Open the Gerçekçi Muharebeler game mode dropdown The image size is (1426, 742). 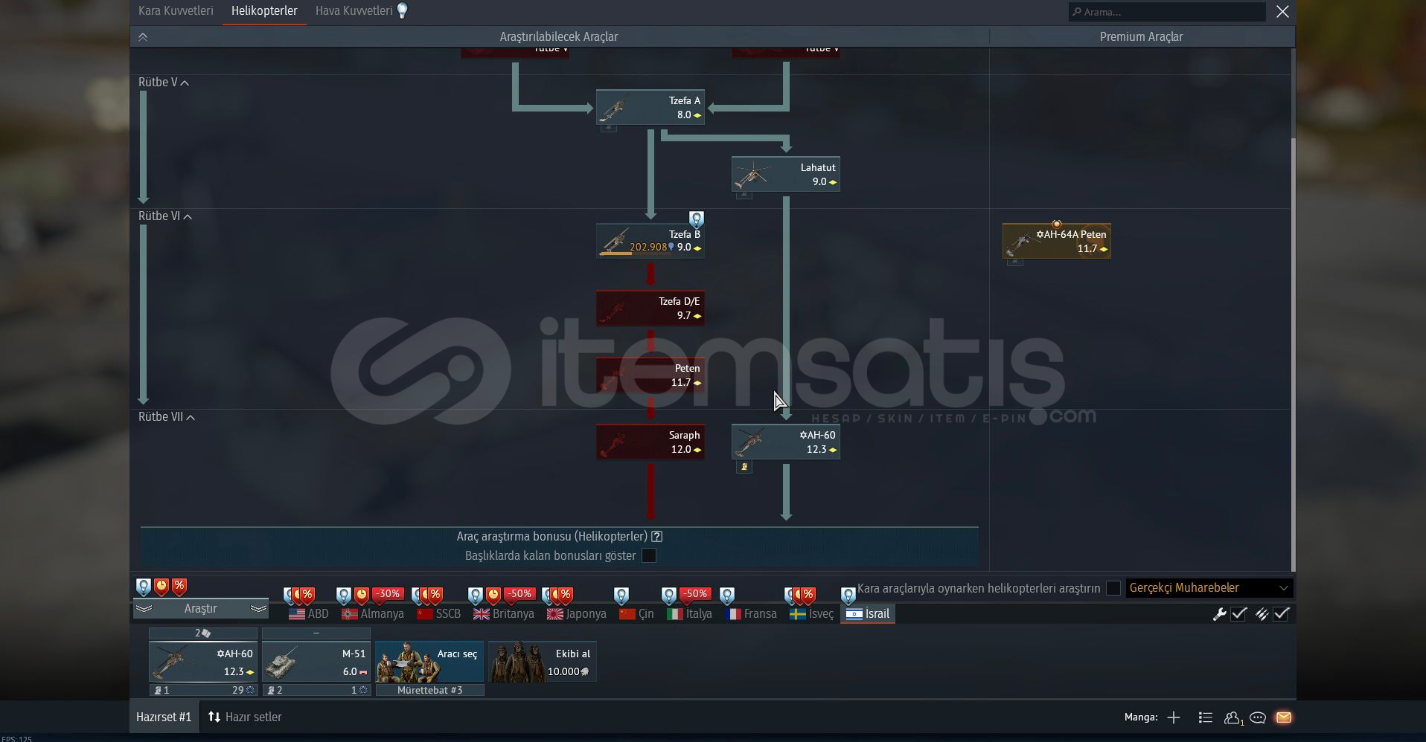[1209, 588]
